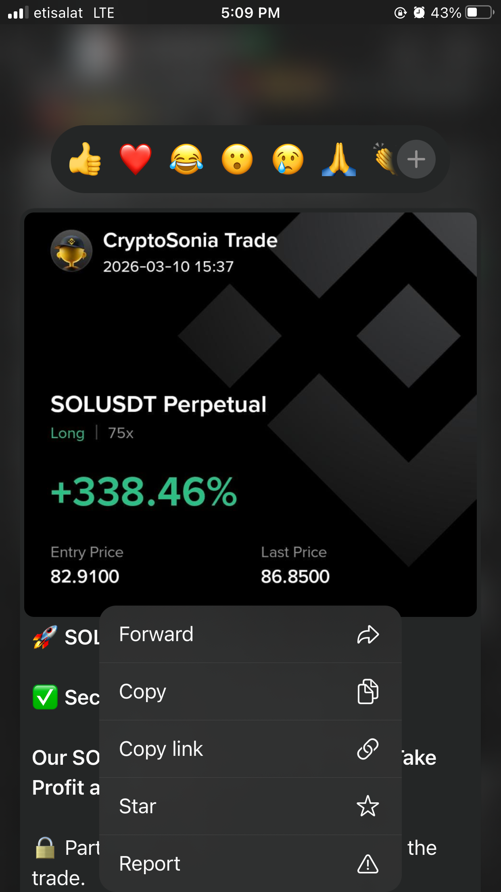
Task: Tap the forward arrow icon
Action: [368, 634]
